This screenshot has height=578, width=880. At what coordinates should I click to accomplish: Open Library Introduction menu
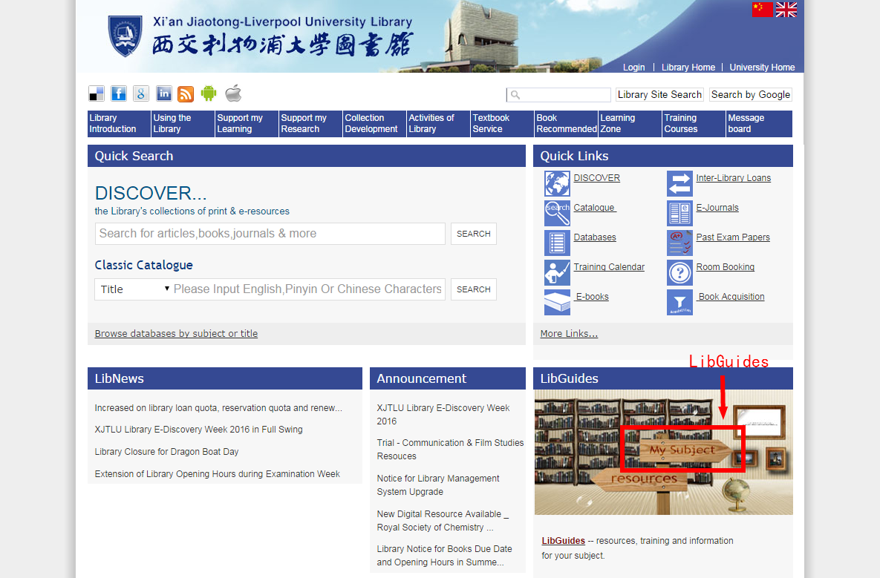[x=119, y=123]
